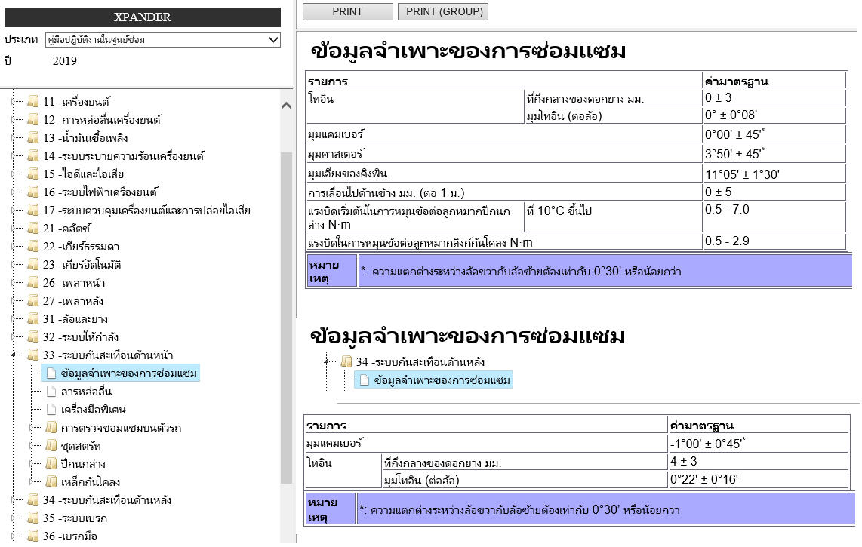Screen dimensions: 862x547
Task: Select 16 -ระบบไฟฟ้าเครื่องยนต์ in the tree
Action: point(100,192)
